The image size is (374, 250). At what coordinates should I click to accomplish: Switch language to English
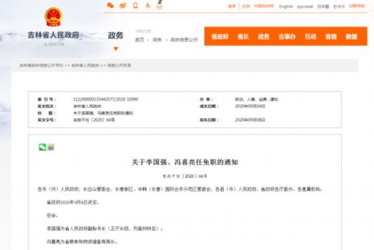pos(286,6)
